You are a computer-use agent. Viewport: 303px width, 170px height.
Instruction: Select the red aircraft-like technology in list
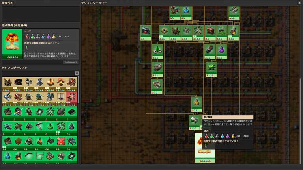tap(19, 98)
